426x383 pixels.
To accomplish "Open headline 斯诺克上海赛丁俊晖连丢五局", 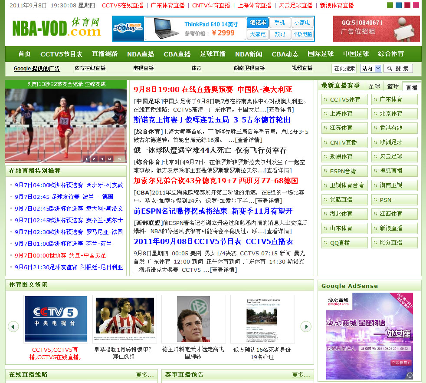I will (x=212, y=120).
